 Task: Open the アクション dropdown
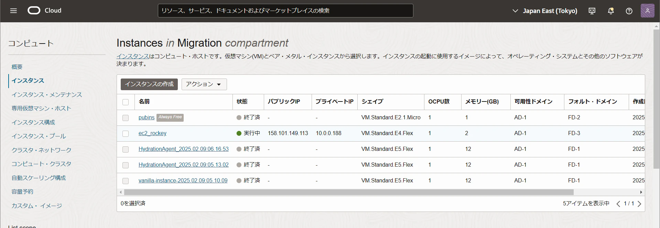point(204,84)
